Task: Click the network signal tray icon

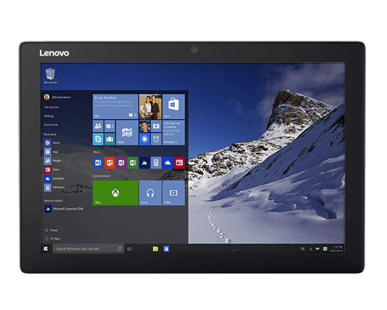Action: pos(310,249)
